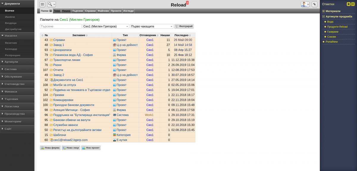Click the list icon in Отметки header
Viewport: 357px width, 171px height.
pos(353,4)
